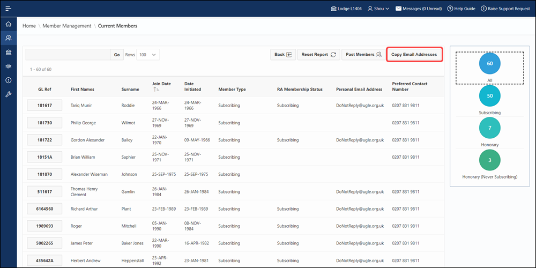The image size is (536, 268).
Task: Open the Home icon in sidebar
Action: (x=8, y=25)
